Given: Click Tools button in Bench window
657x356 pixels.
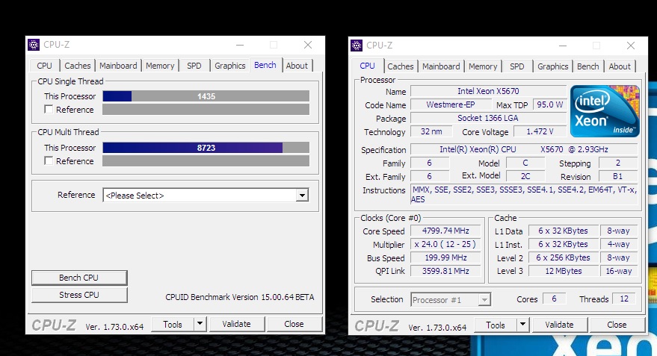Looking at the screenshot, I should click(173, 324).
